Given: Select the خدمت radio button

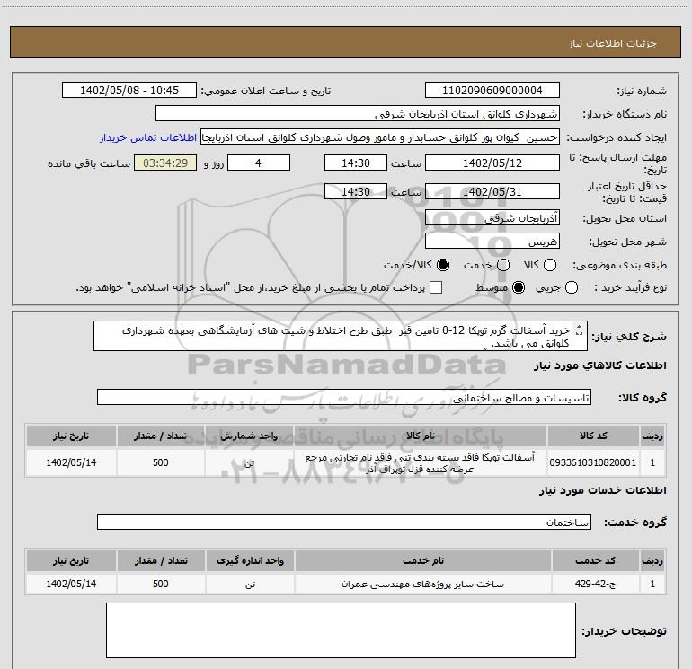Looking at the screenshot, I should [x=503, y=265].
